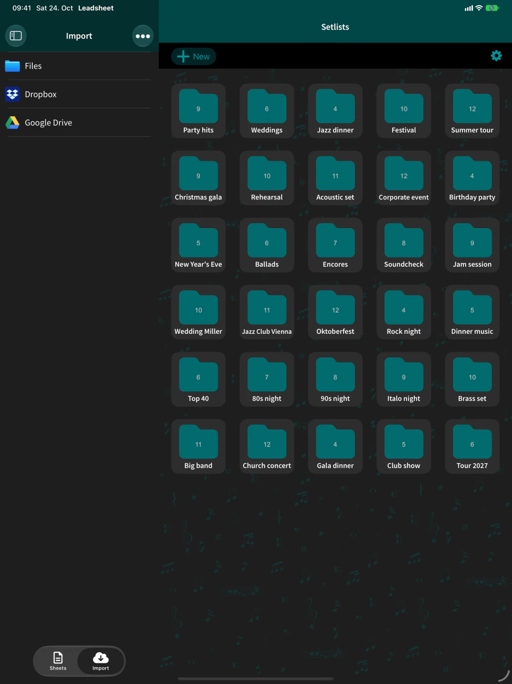Switch to the Sheets tab
Image resolution: width=512 pixels, height=684 pixels.
pos(58,661)
